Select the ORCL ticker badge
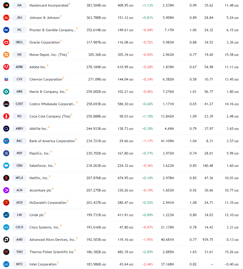 19,42
